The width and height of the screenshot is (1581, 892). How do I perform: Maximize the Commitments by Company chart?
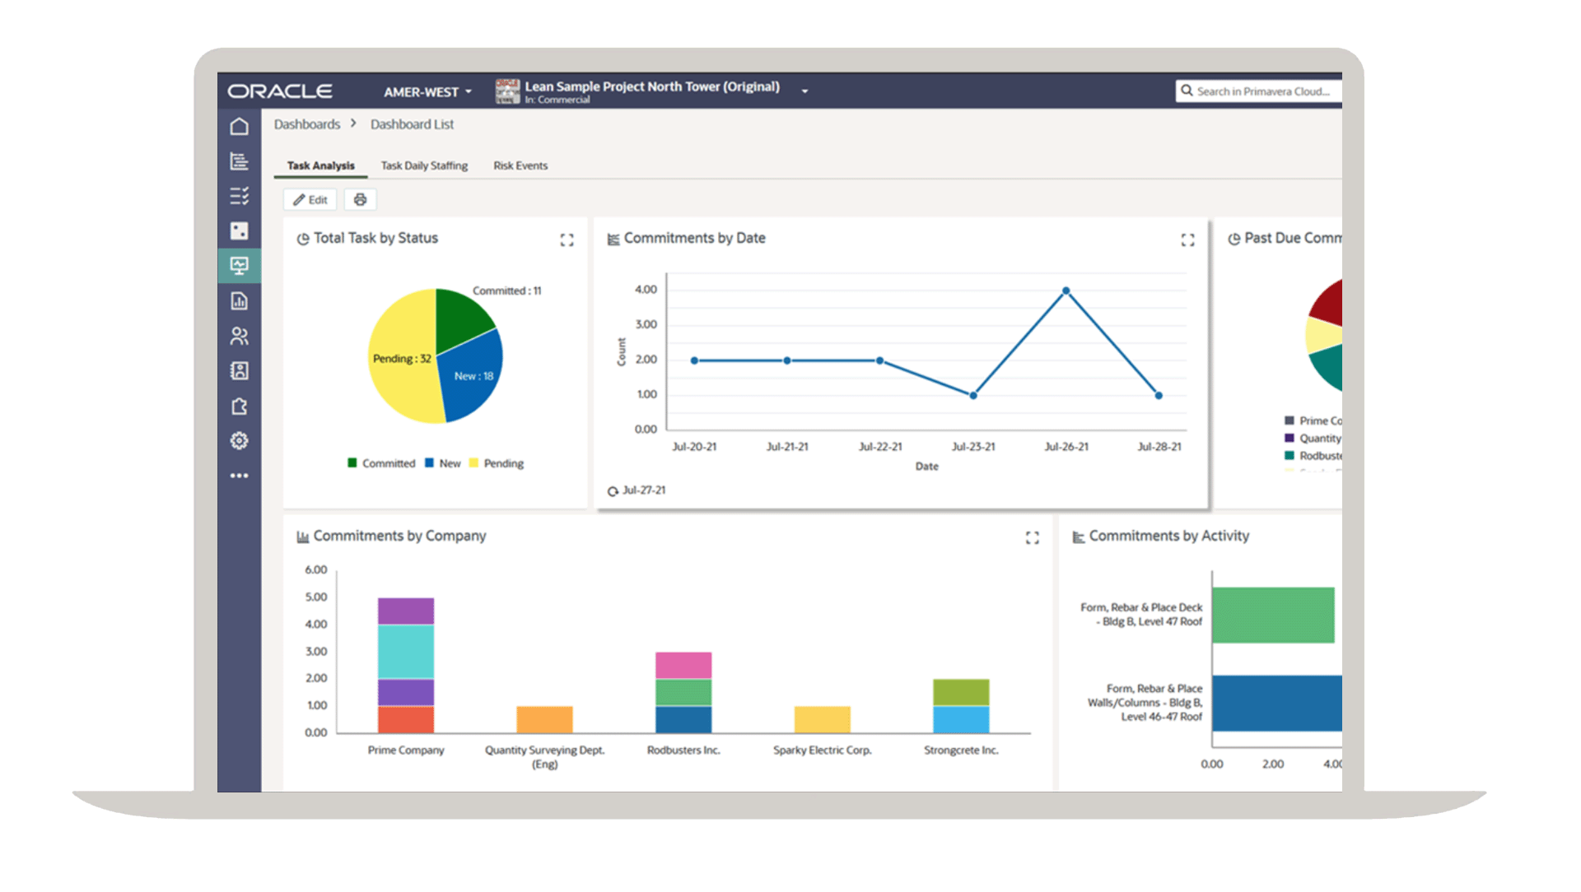pos(1032,538)
